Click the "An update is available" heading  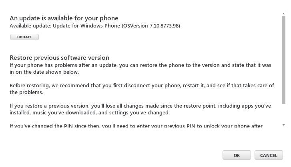point(64,18)
